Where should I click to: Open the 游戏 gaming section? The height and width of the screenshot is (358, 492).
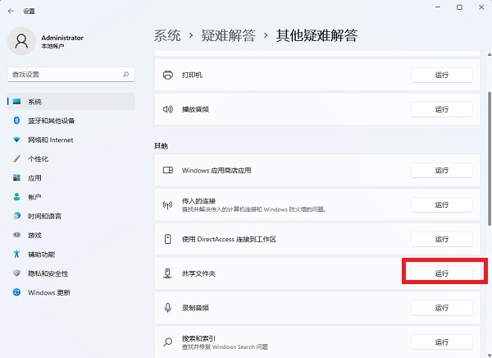(34, 235)
